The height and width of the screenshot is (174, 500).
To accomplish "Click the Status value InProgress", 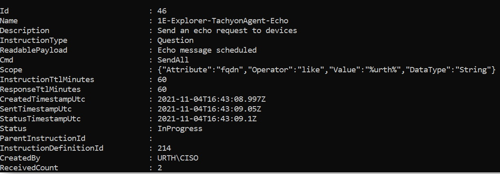I will coord(180,129).
